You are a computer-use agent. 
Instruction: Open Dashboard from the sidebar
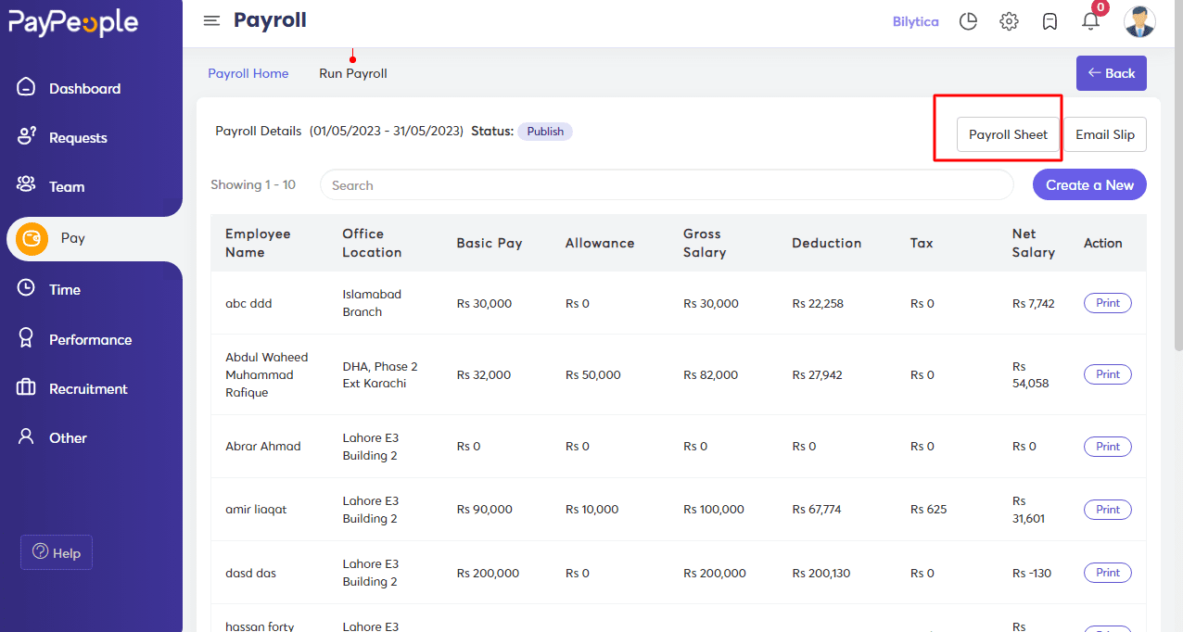click(x=84, y=89)
